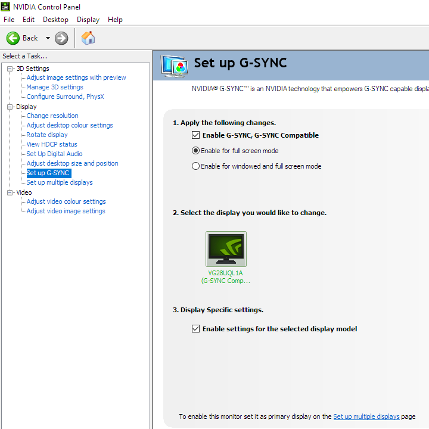Open the Edit menu
The width and height of the screenshot is (429, 429).
(29, 20)
